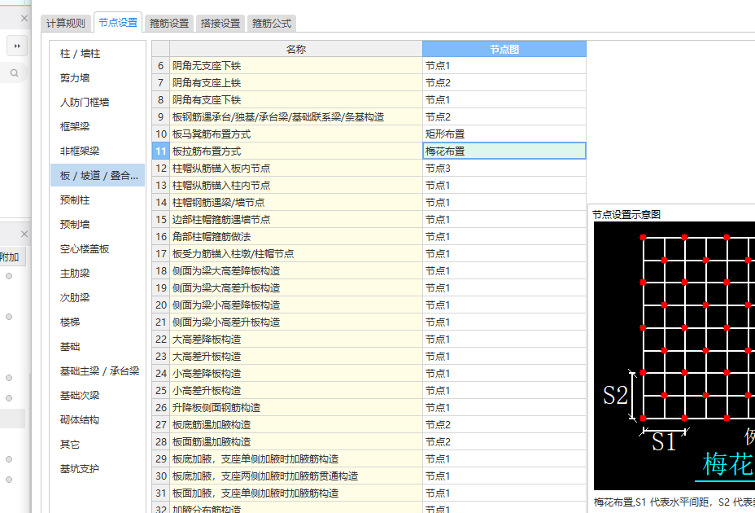Click the 梅花布置 node diagram preview
The image size is (755, 513).
[x=674, y=356]
